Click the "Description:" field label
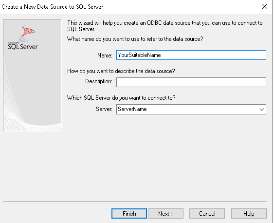The width and height of the screenshot is (274, 223). click(99, 81)
